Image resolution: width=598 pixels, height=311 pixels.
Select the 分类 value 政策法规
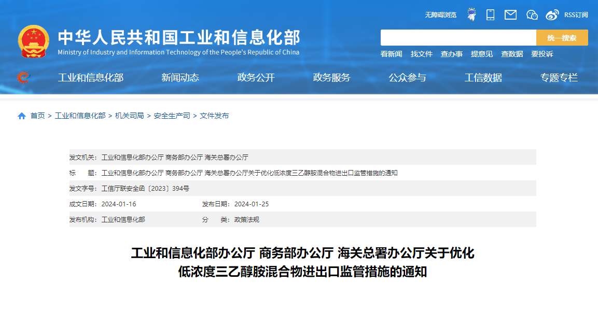tap(247, 220)
